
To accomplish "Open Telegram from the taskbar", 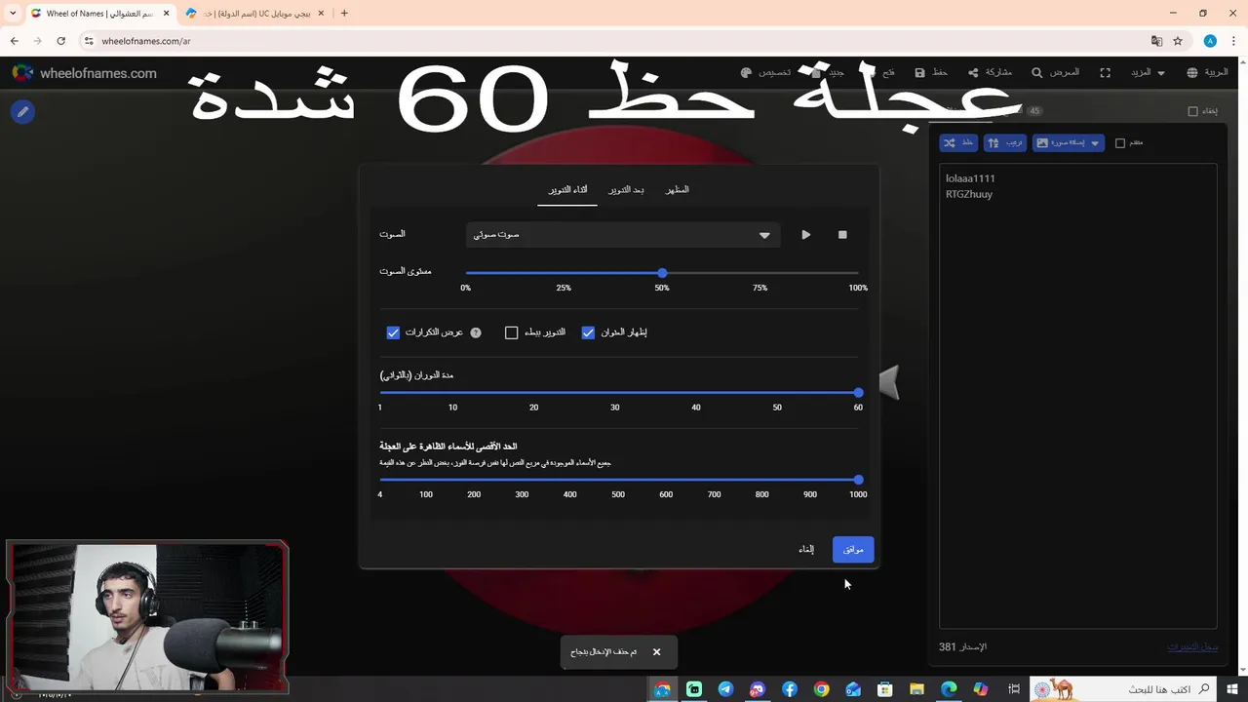I will pyautogui.click(x=725, y=689).
